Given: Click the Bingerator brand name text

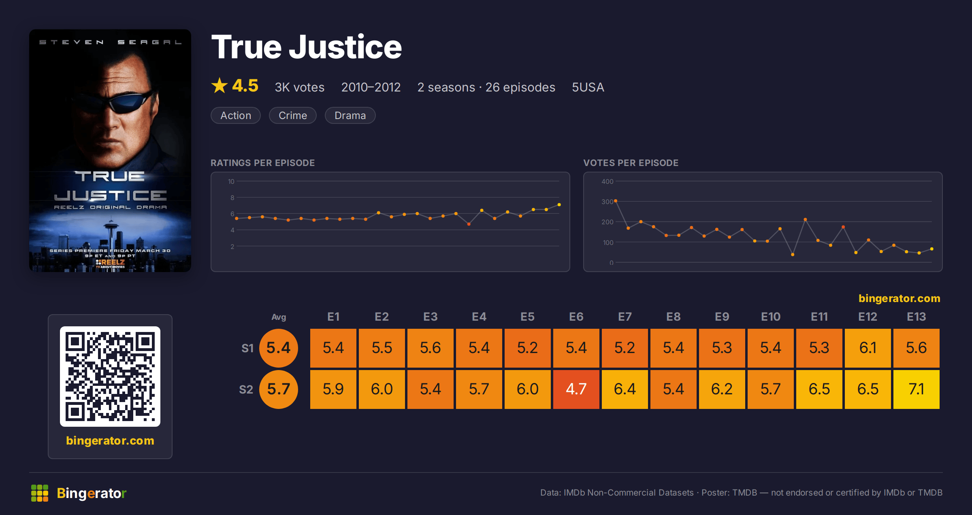Looking at the screenshot, I should [x=92, y=493].
